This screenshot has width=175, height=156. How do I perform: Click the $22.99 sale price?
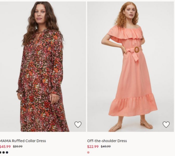pos(93,147)
